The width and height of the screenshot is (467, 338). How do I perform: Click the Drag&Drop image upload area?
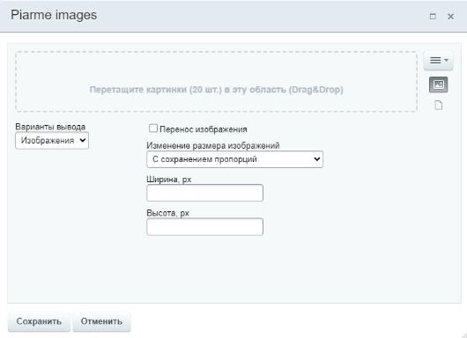click(216, 82)
